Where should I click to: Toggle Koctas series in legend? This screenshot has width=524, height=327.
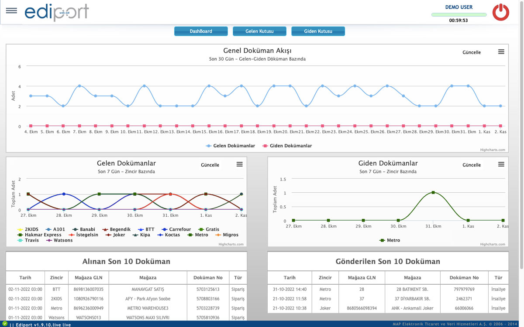click(168, 235)
